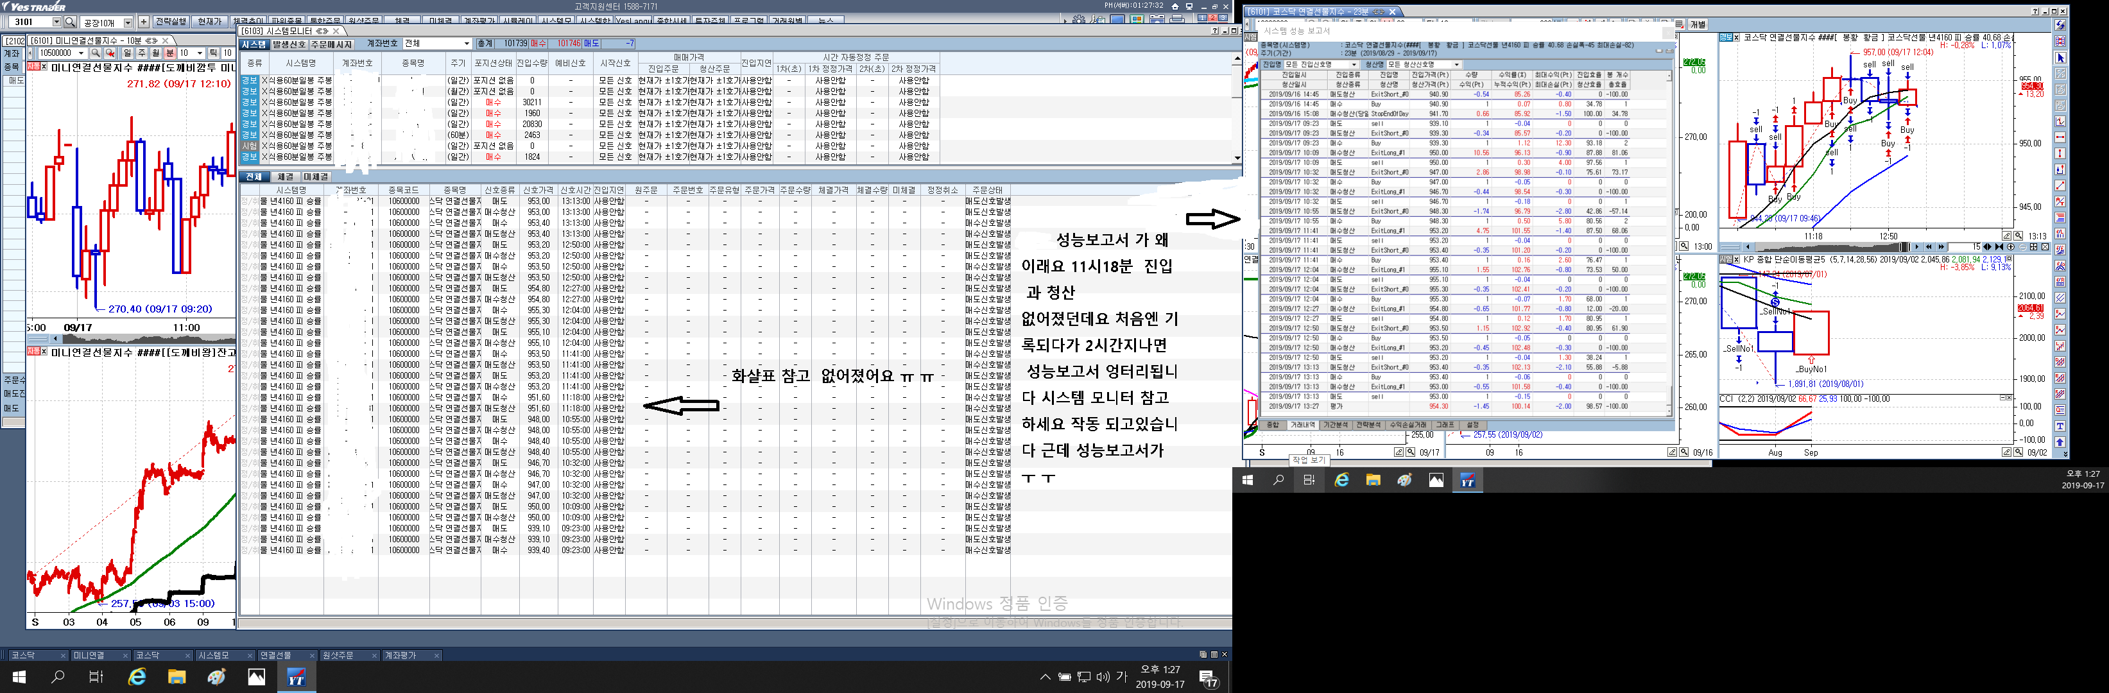The height and width of the screenshot is (693, 2109).
Task: Expand the 공장10개 dropdown in toolbar
Action: click(x=128, y=23)
